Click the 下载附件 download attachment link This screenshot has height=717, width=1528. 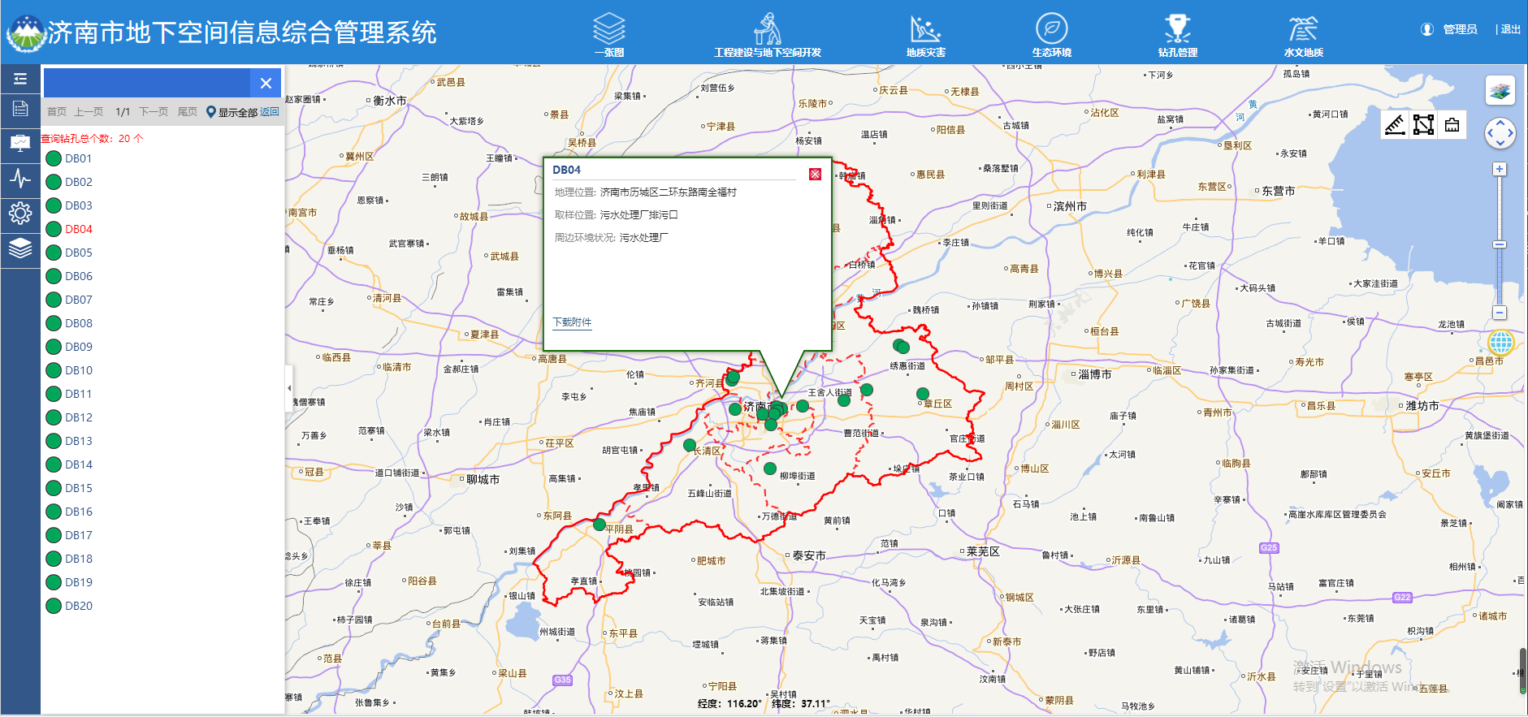572,322
